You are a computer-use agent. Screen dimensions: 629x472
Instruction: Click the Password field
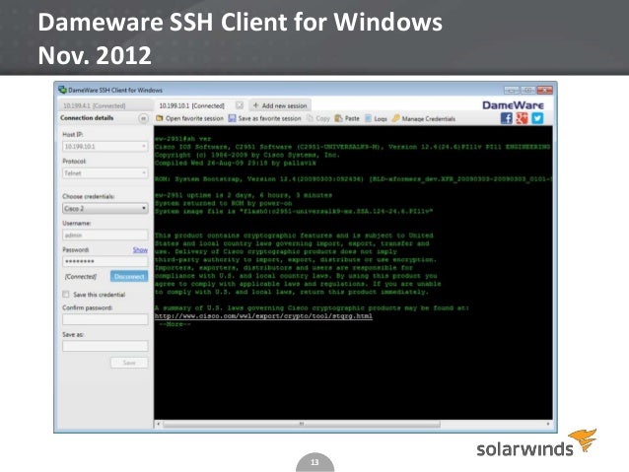(105, 261)
